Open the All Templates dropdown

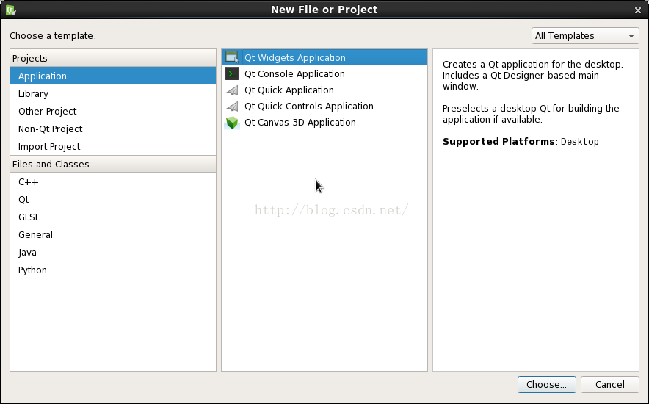point(585,35)
